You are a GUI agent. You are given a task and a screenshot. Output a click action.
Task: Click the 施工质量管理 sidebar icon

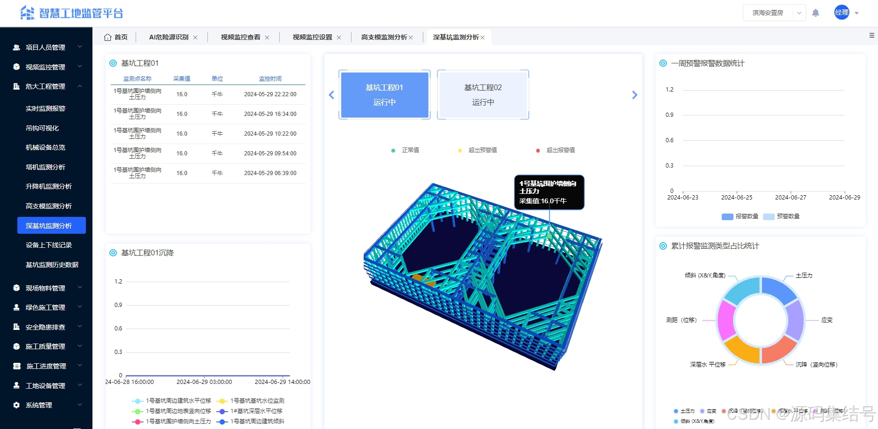coord(16,346)
